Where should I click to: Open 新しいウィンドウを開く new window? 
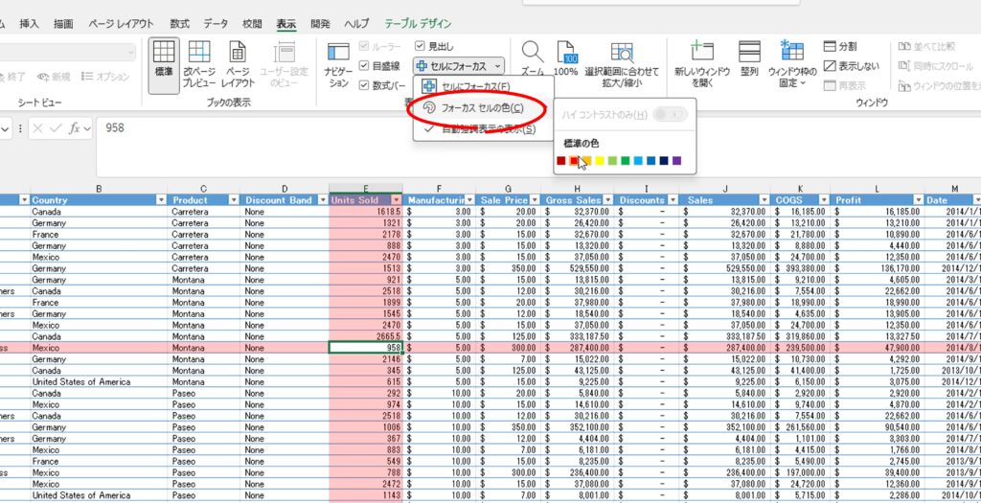pyautogui.click(x=702, y=62)
